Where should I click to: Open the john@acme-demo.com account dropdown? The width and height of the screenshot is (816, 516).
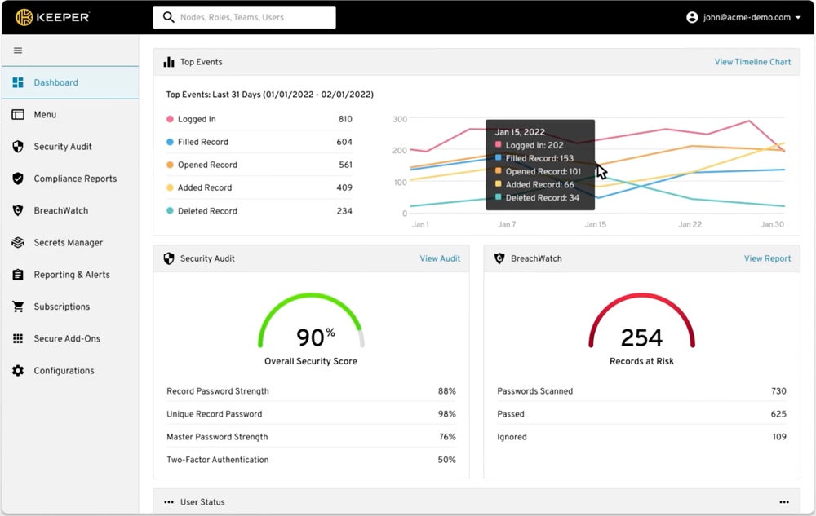pos(743,17)
